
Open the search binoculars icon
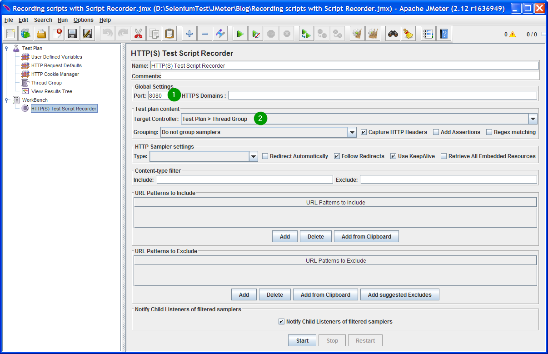393,33
